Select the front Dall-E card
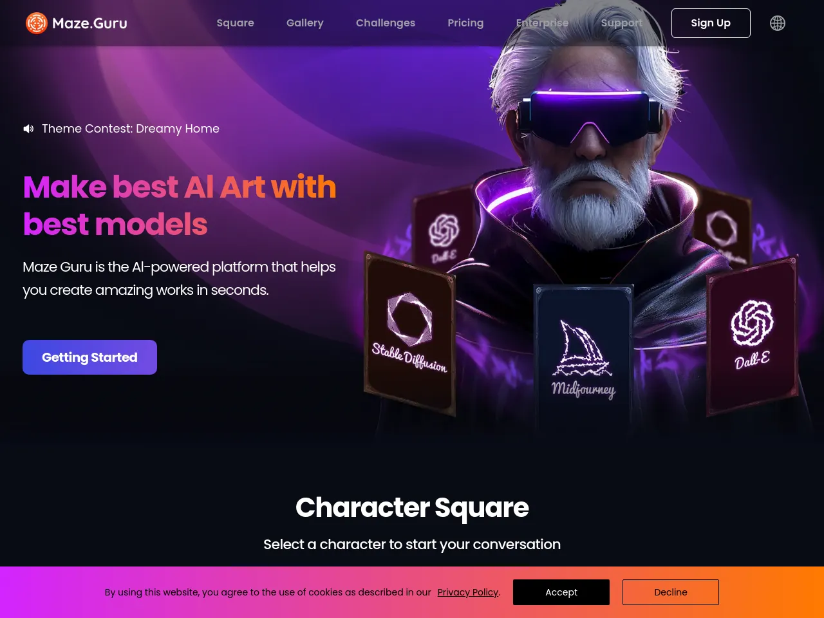This screenshot has width=824, height=618. pyautogui.click(x=752, y=335)
